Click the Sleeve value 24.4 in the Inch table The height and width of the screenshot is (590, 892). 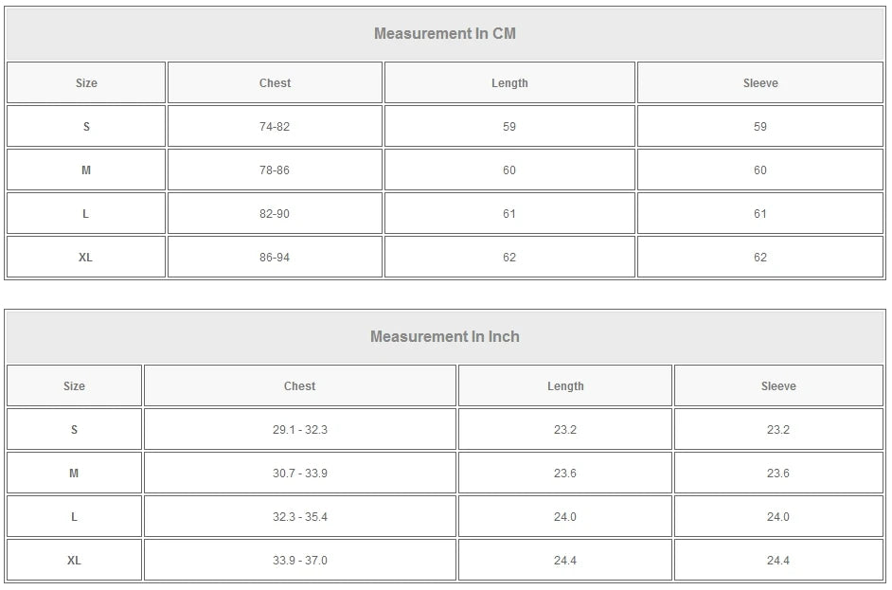778,561
